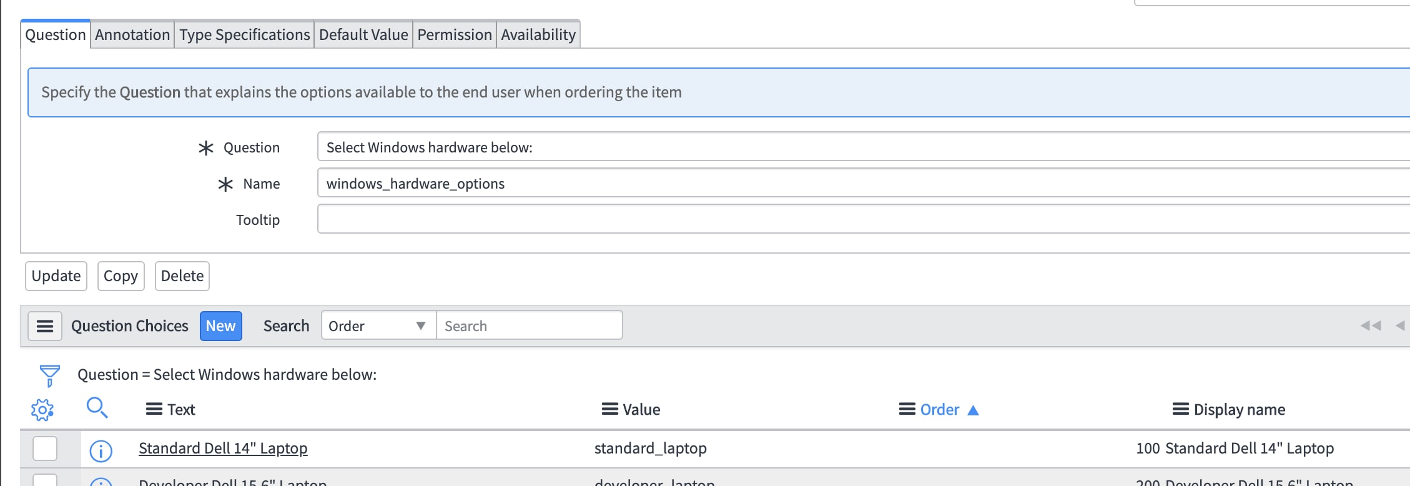Click the filter funnel icon
Screen dimensions: 1410x486
[49, 375]
